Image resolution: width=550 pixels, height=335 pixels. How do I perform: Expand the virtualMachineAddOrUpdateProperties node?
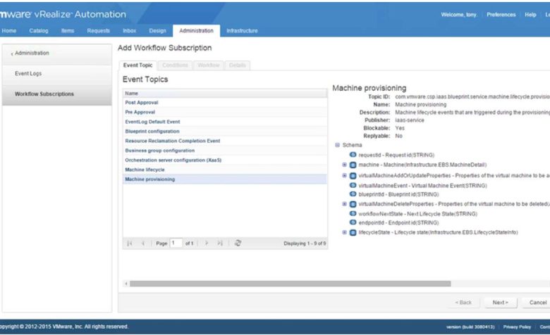[344, 175]
